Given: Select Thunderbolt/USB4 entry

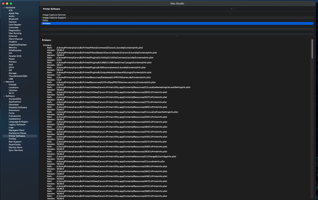Looking at the screenshot, I should (x=18, y=76).
